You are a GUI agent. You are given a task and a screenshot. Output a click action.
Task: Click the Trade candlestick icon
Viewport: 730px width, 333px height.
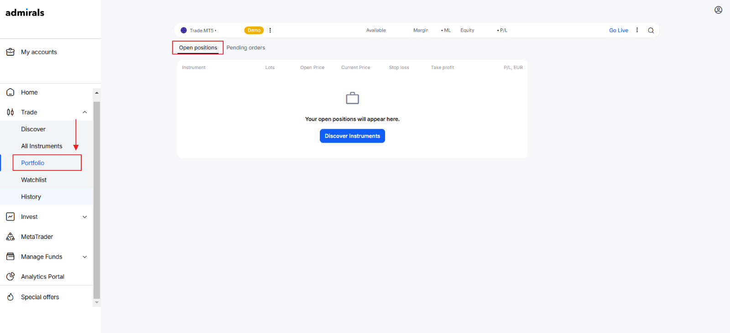point(10,112)
